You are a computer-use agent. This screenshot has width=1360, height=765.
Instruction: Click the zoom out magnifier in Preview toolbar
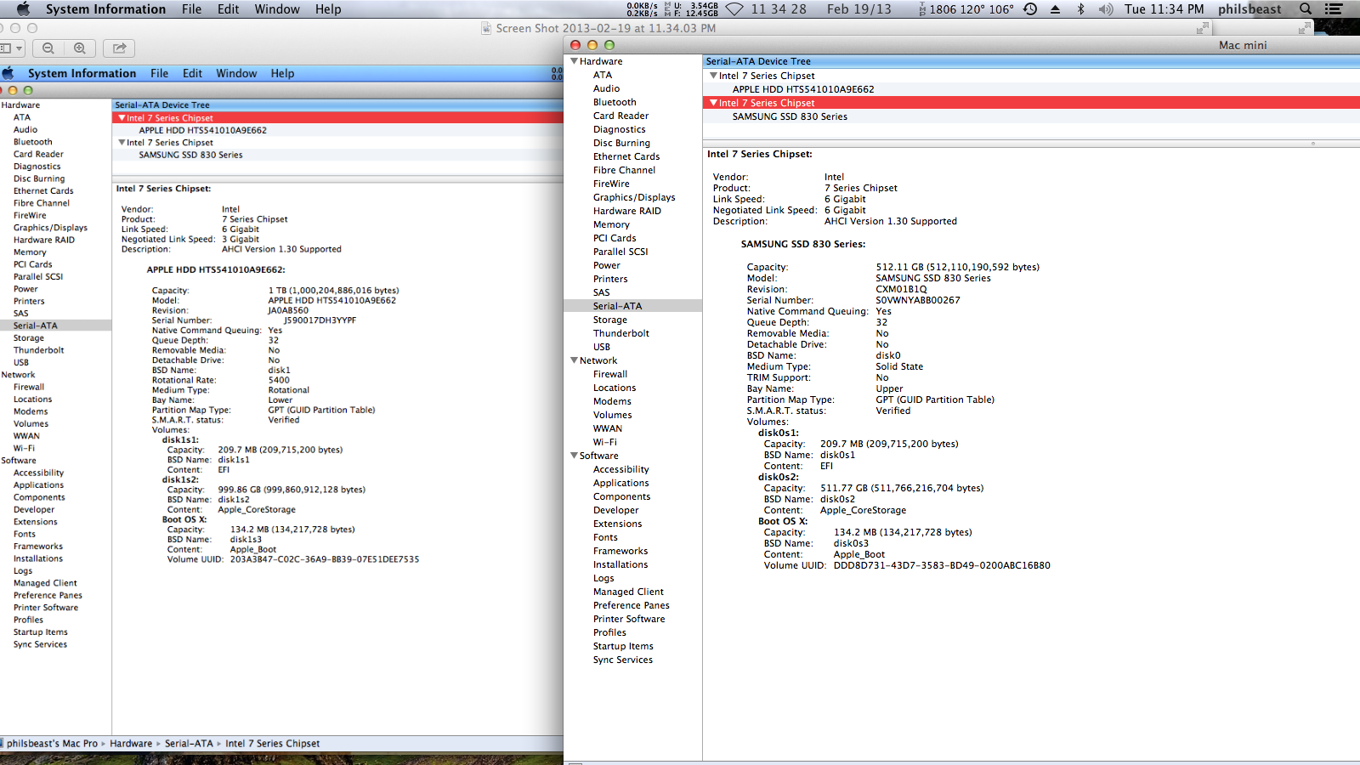pyautogui.click(x=48, y=48)
